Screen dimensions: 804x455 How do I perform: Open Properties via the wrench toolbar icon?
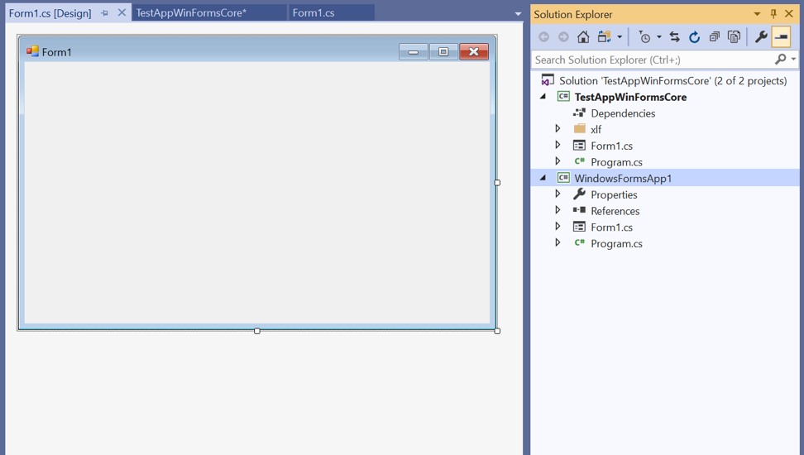pos(761,37)
